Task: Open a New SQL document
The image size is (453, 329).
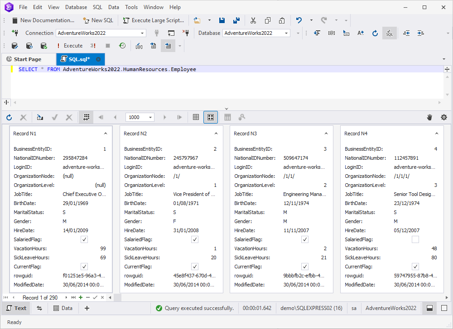Action: [x=98, y=20]
